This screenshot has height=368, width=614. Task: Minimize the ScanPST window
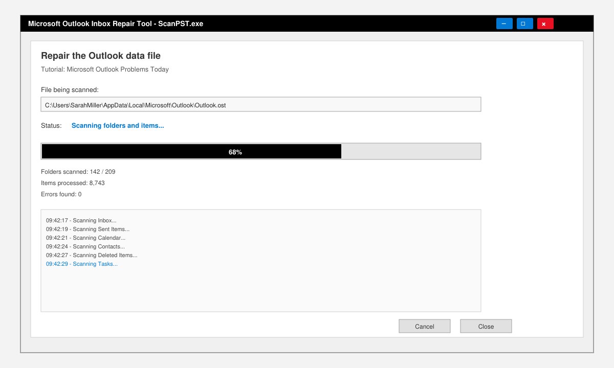(x=504, y=24)
